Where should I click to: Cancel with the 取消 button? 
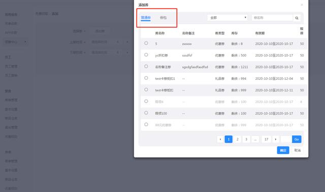click(x=298, y=150)
